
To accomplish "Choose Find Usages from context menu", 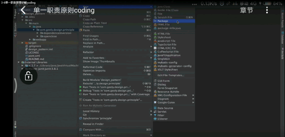I will pos(91,36).
